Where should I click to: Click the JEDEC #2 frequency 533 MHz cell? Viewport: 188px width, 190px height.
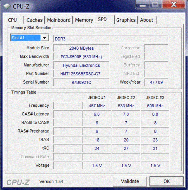tap(126, 106)
